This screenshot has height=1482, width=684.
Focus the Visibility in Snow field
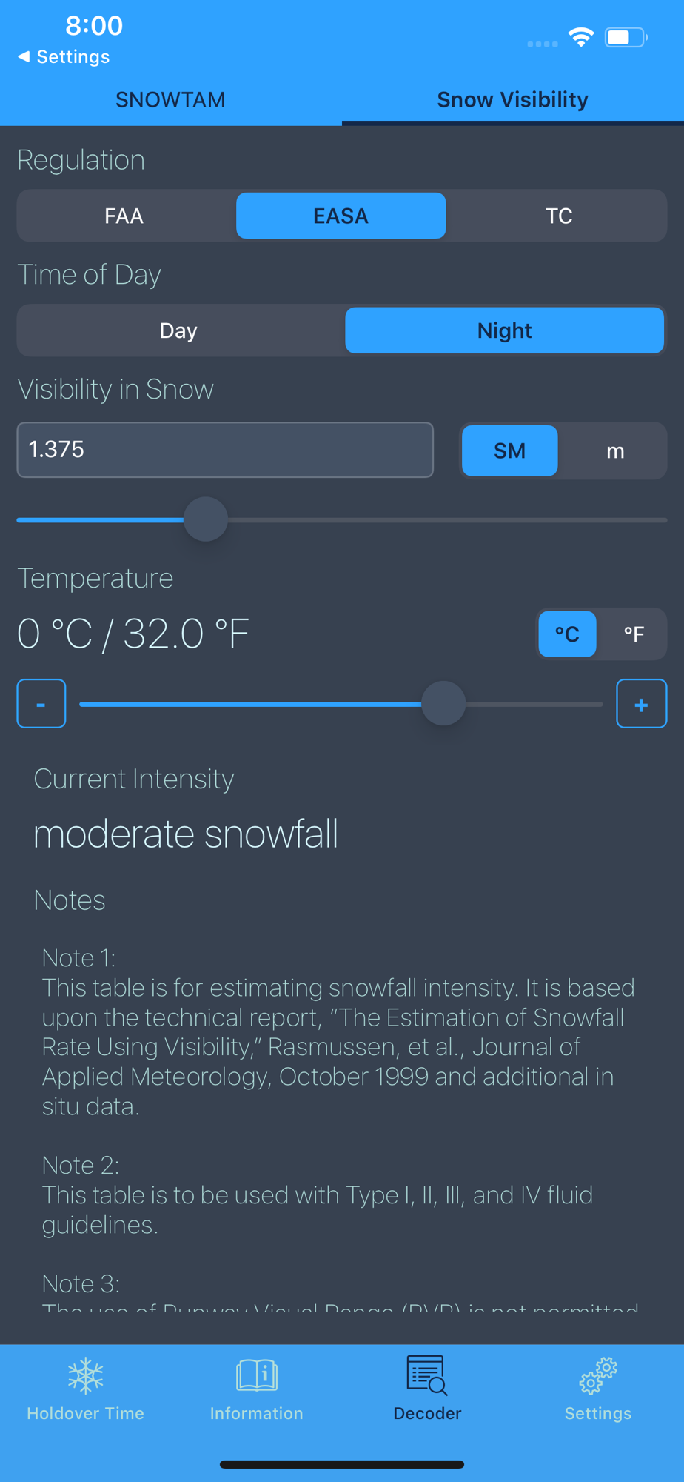coord(225,450)
